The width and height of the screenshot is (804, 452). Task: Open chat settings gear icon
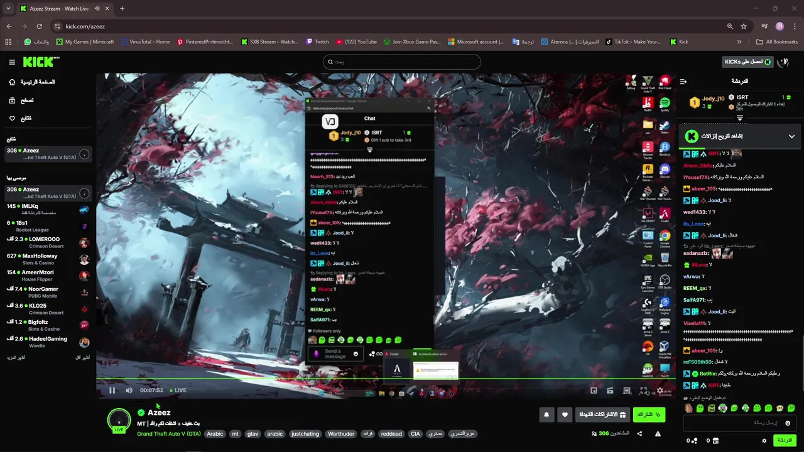click(764, 441)
